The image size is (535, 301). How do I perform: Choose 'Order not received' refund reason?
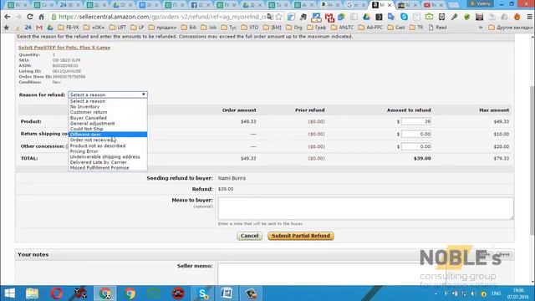(x=108, y=140)
